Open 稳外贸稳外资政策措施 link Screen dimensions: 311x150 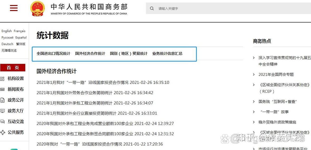277,122
